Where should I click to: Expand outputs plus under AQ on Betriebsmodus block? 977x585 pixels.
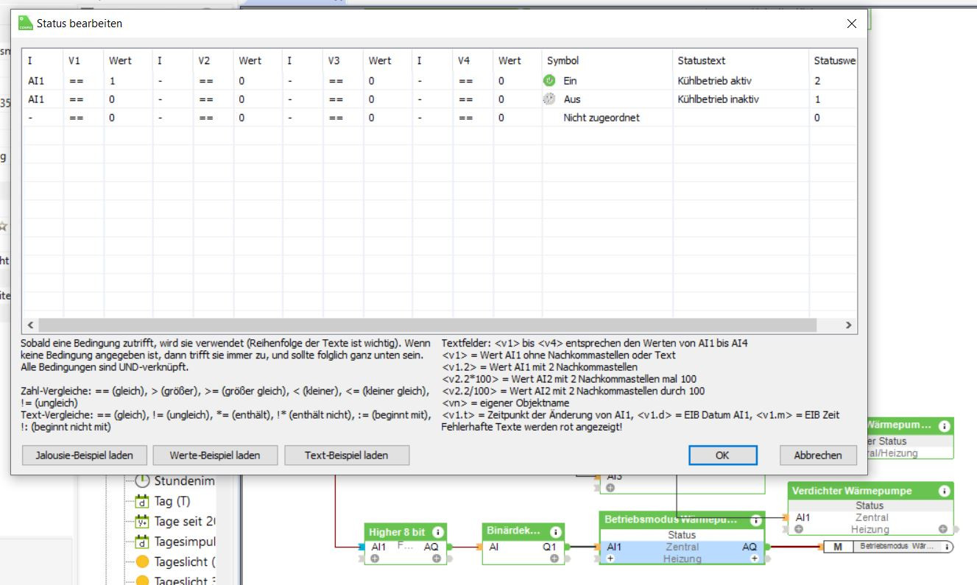[x=755, y=559]
